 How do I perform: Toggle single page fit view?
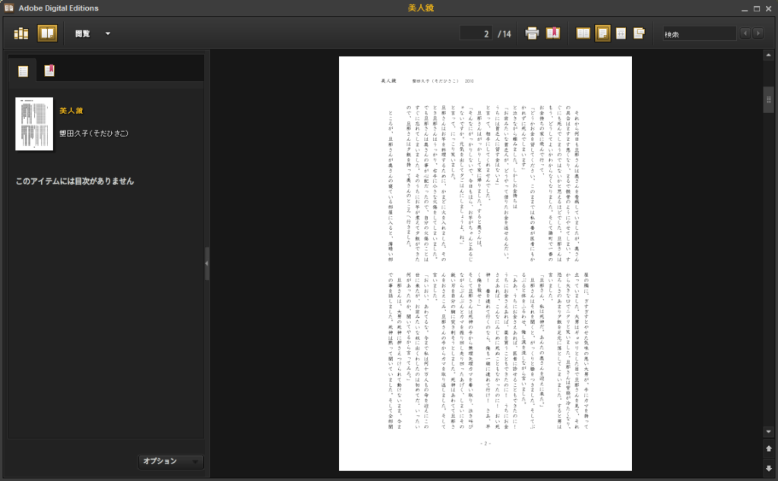602,33
